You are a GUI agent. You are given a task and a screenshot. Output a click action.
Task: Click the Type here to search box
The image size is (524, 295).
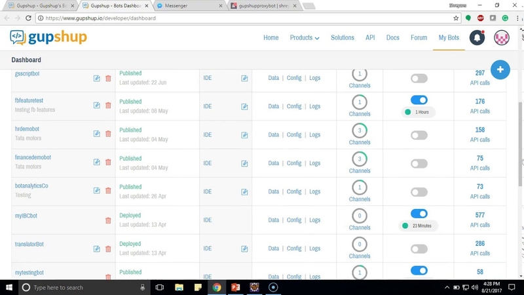[84, 287]
